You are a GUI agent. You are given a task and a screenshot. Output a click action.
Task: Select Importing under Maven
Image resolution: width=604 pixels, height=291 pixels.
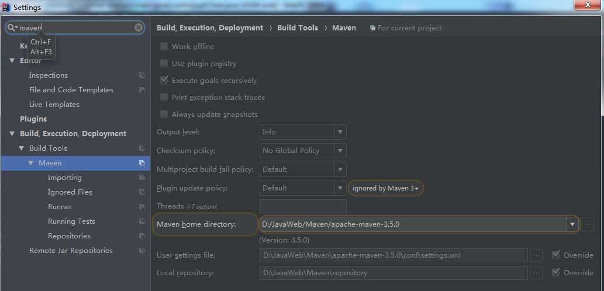tap(65, 178)
